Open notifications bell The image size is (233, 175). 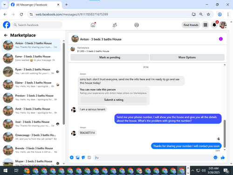tap(214, 25)
